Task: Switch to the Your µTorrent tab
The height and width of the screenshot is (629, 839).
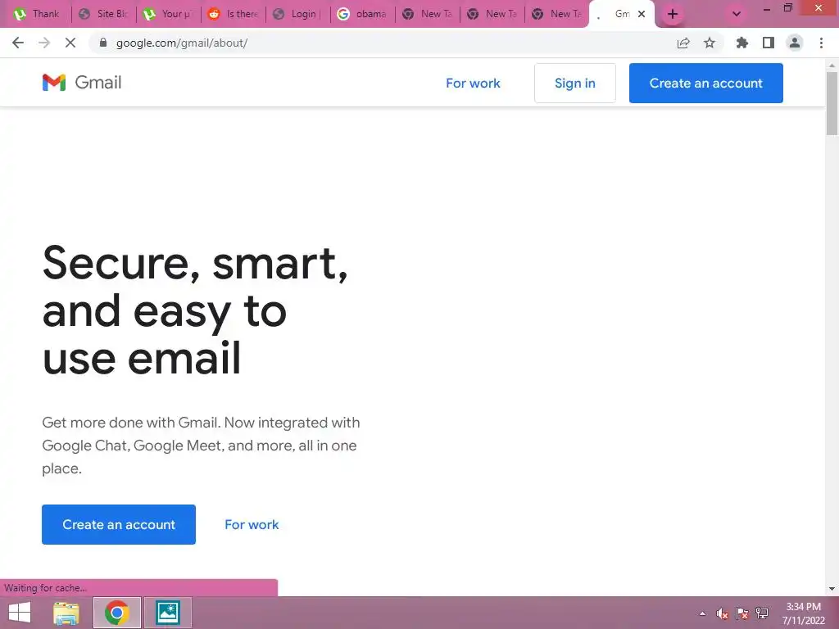Action: (x=169, y=14)
